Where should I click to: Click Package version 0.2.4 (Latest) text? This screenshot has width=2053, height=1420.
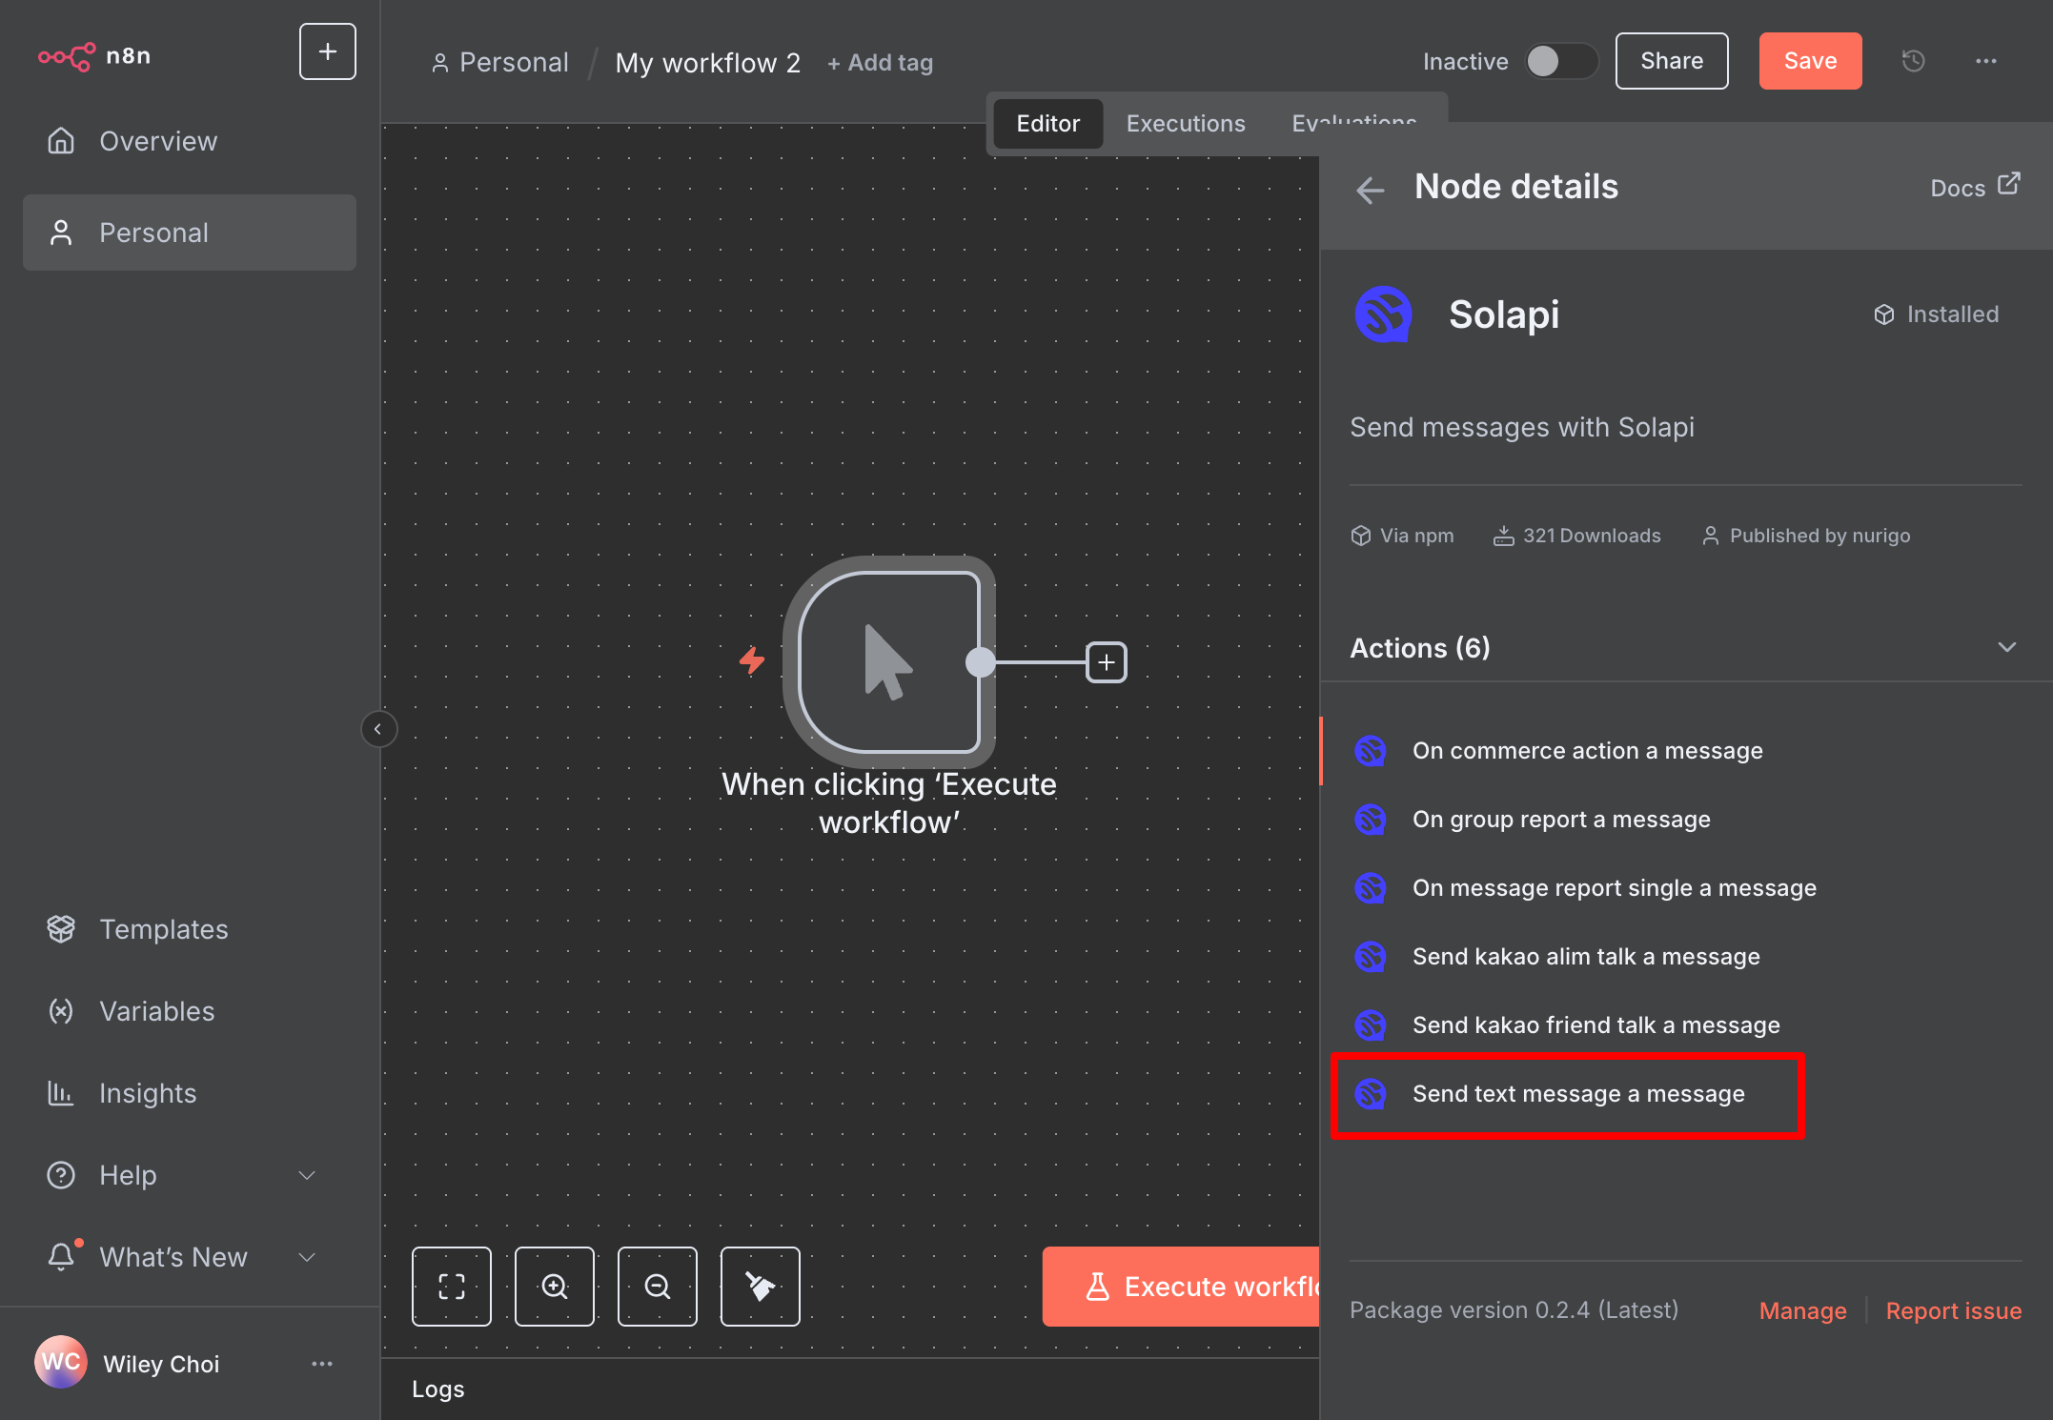pos(1514,1310)
